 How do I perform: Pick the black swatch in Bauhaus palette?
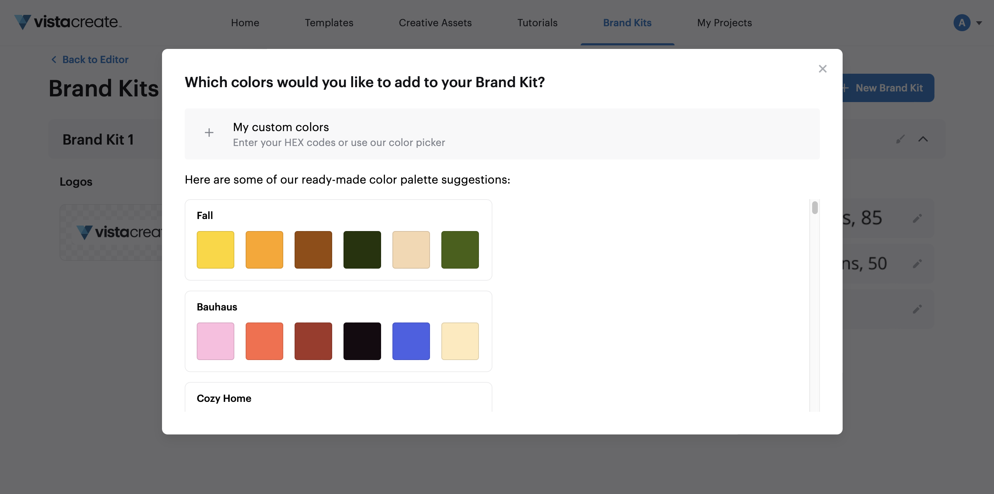(362, 341)
